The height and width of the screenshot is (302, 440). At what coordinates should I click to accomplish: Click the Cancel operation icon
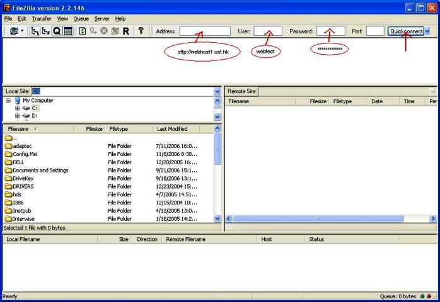(104, 31)
